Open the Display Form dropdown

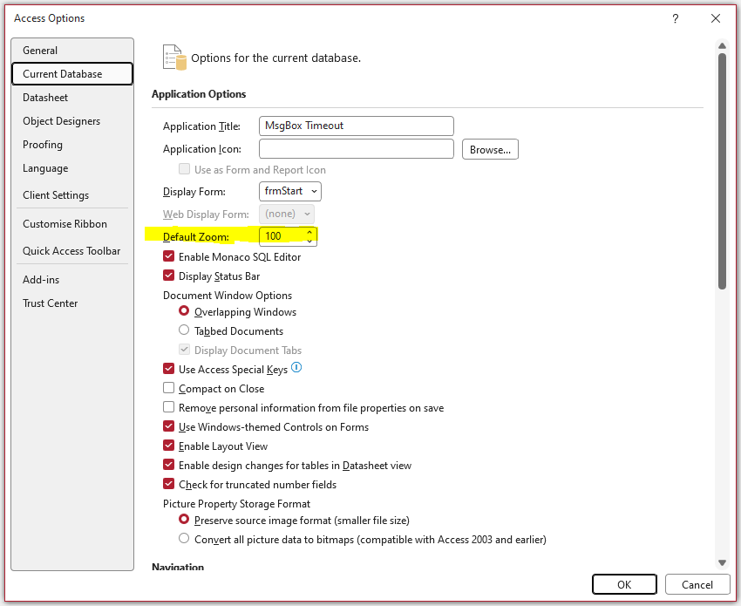point(290,191)
